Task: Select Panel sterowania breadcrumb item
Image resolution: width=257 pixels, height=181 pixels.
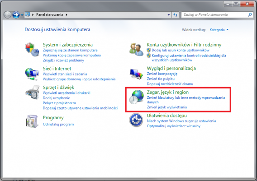Action: (x=49, y=14)
